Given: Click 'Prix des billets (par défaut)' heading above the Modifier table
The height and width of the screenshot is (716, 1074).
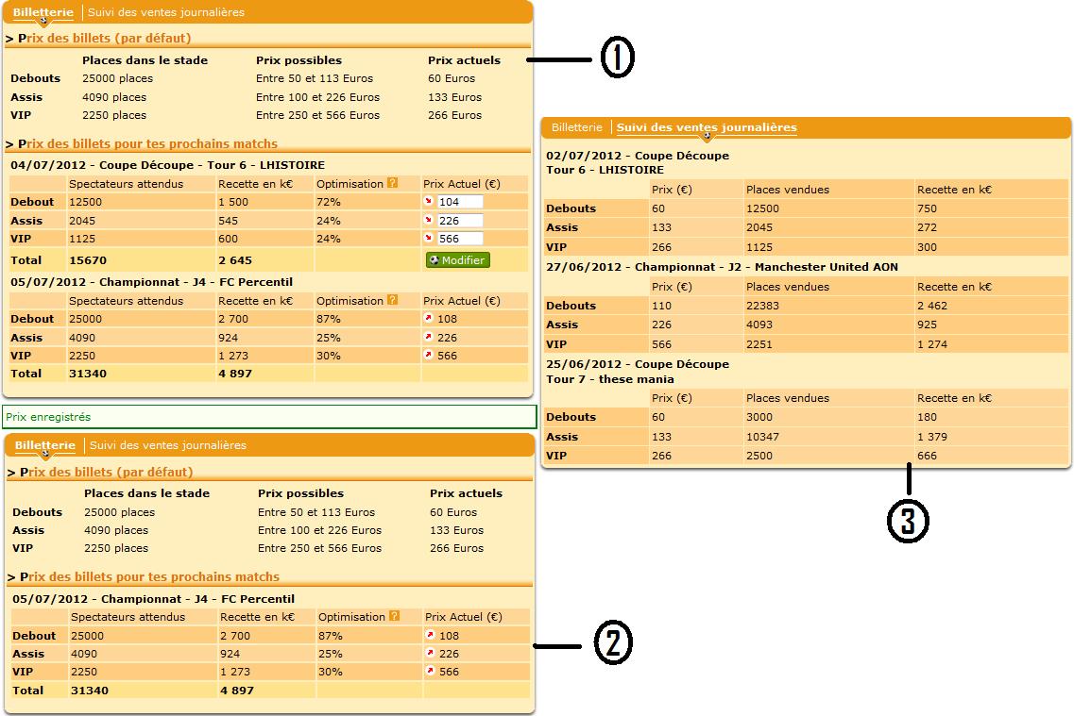Looking at the screenshot, I should 104,39.
